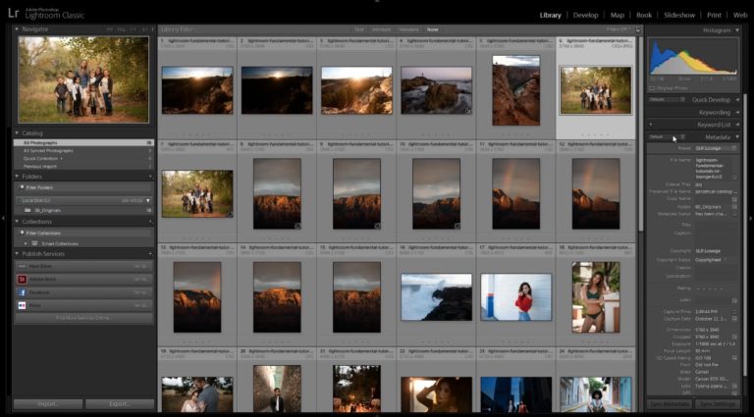Click Publish Services plus icon
This screenshot has height=417, width=754.
[x=150, y=254]
